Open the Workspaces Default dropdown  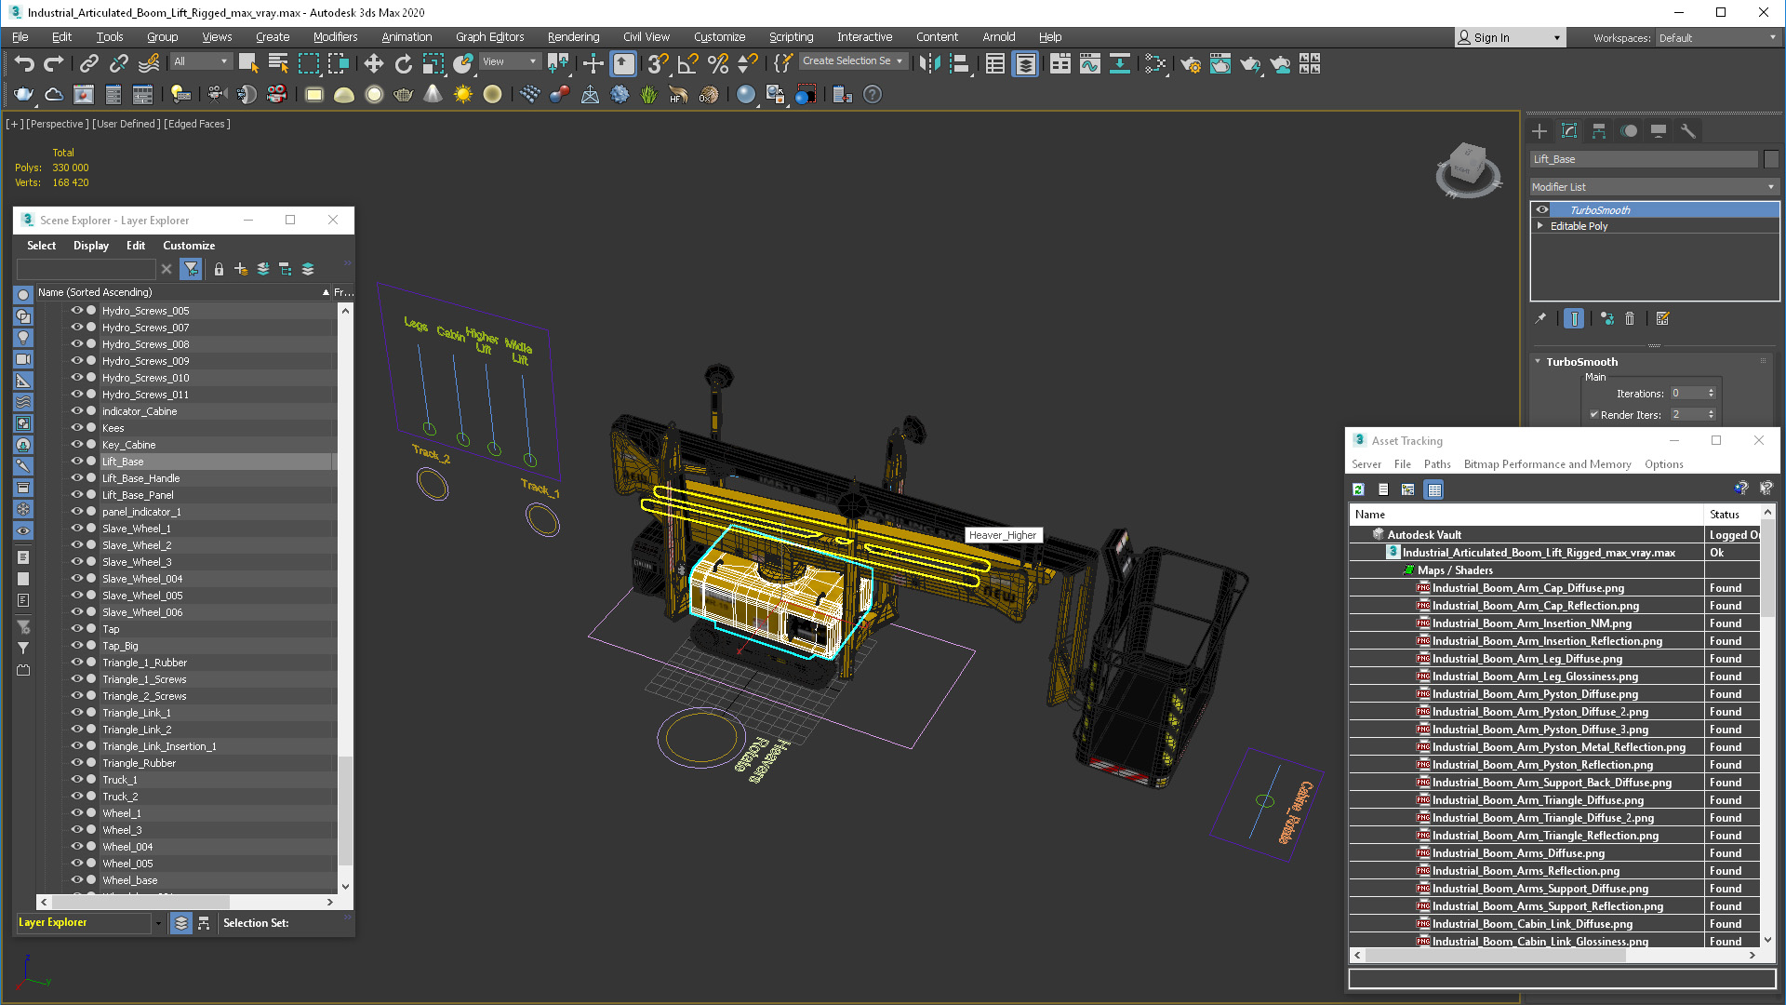pyautogui.click(x=1716, y=38)
